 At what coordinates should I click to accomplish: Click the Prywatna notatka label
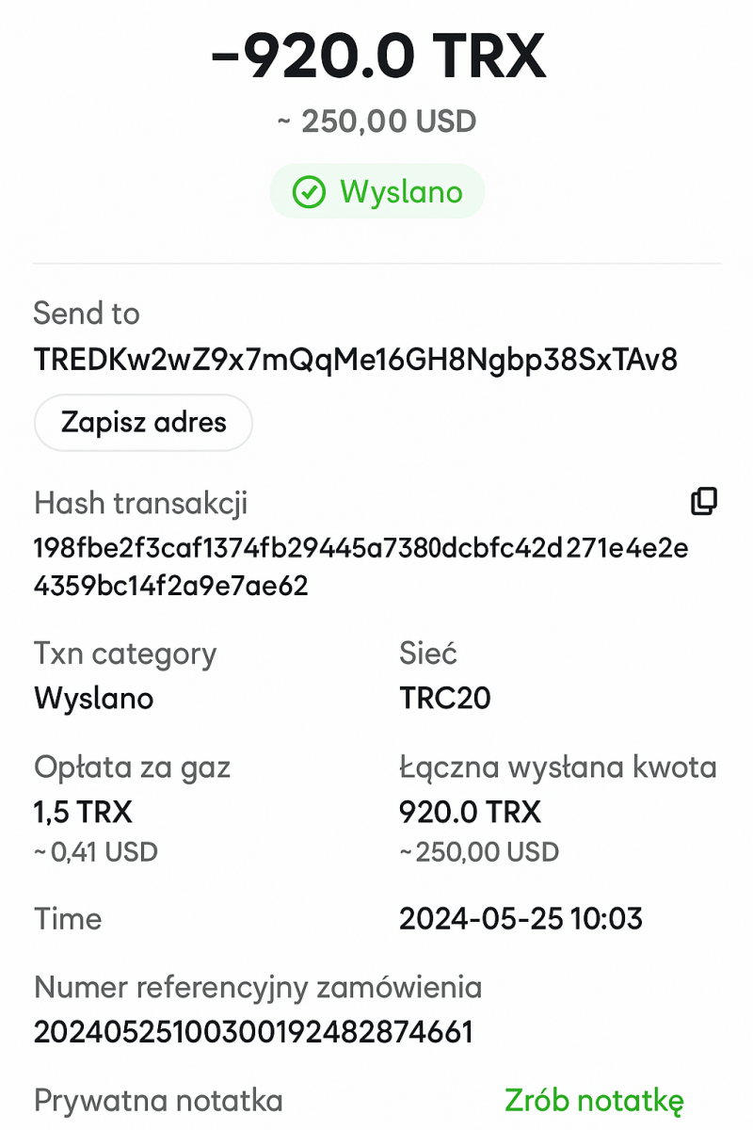(x=158, y=1100)
